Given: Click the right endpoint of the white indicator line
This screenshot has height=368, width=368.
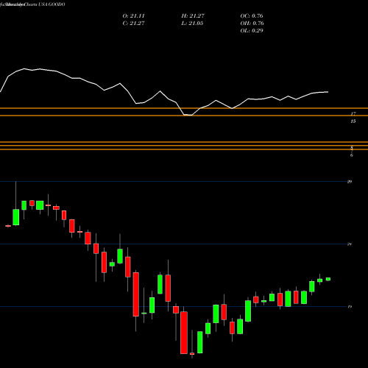Looking at the screenshot, I should click(328, 92).
